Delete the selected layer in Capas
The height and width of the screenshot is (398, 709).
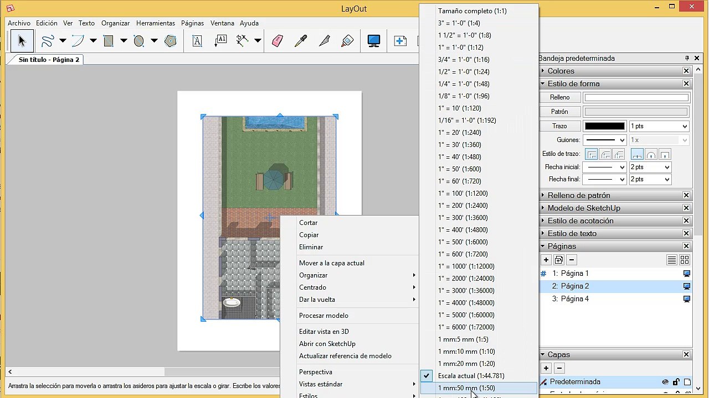point(559,368)
